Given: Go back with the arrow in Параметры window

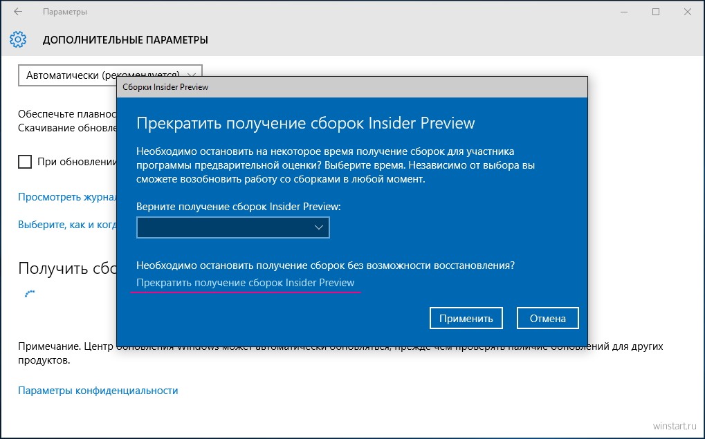Looking at the screenshot, I should 18,12.
